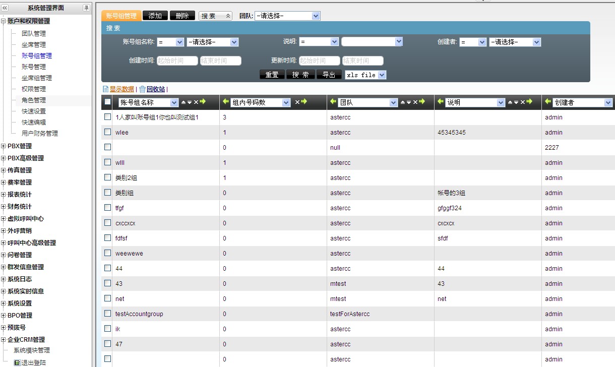Open the 回收站 link
Image resolution: width=615 pixels, height=367 pixels.
pyautogui.click(x=155, y=89)
